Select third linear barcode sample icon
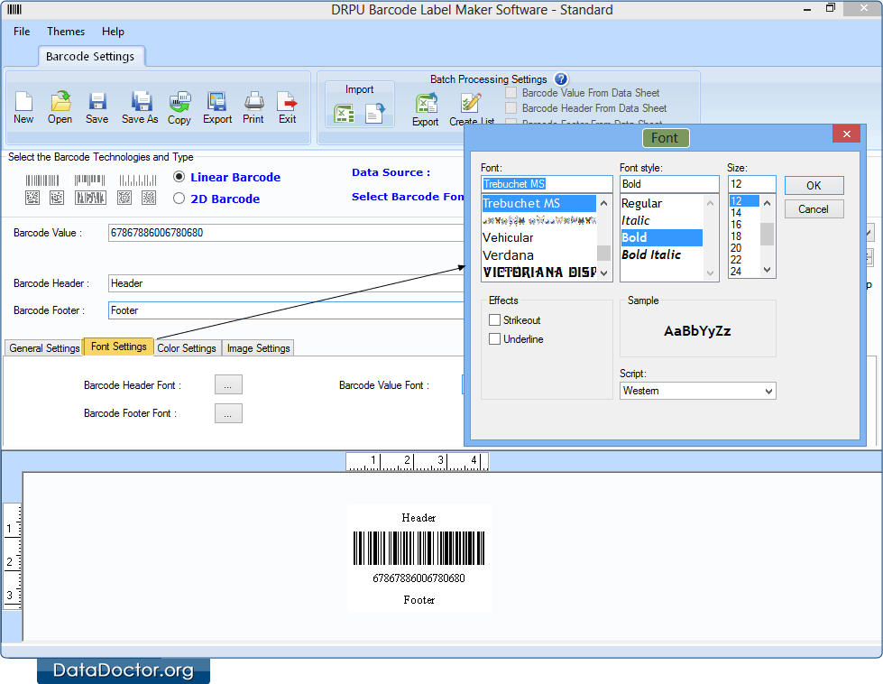Viewport: 883px width, 684px height. point(138,180)
